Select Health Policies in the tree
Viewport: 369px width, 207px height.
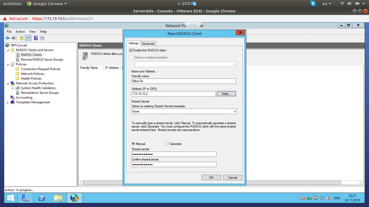coord(31,79)
